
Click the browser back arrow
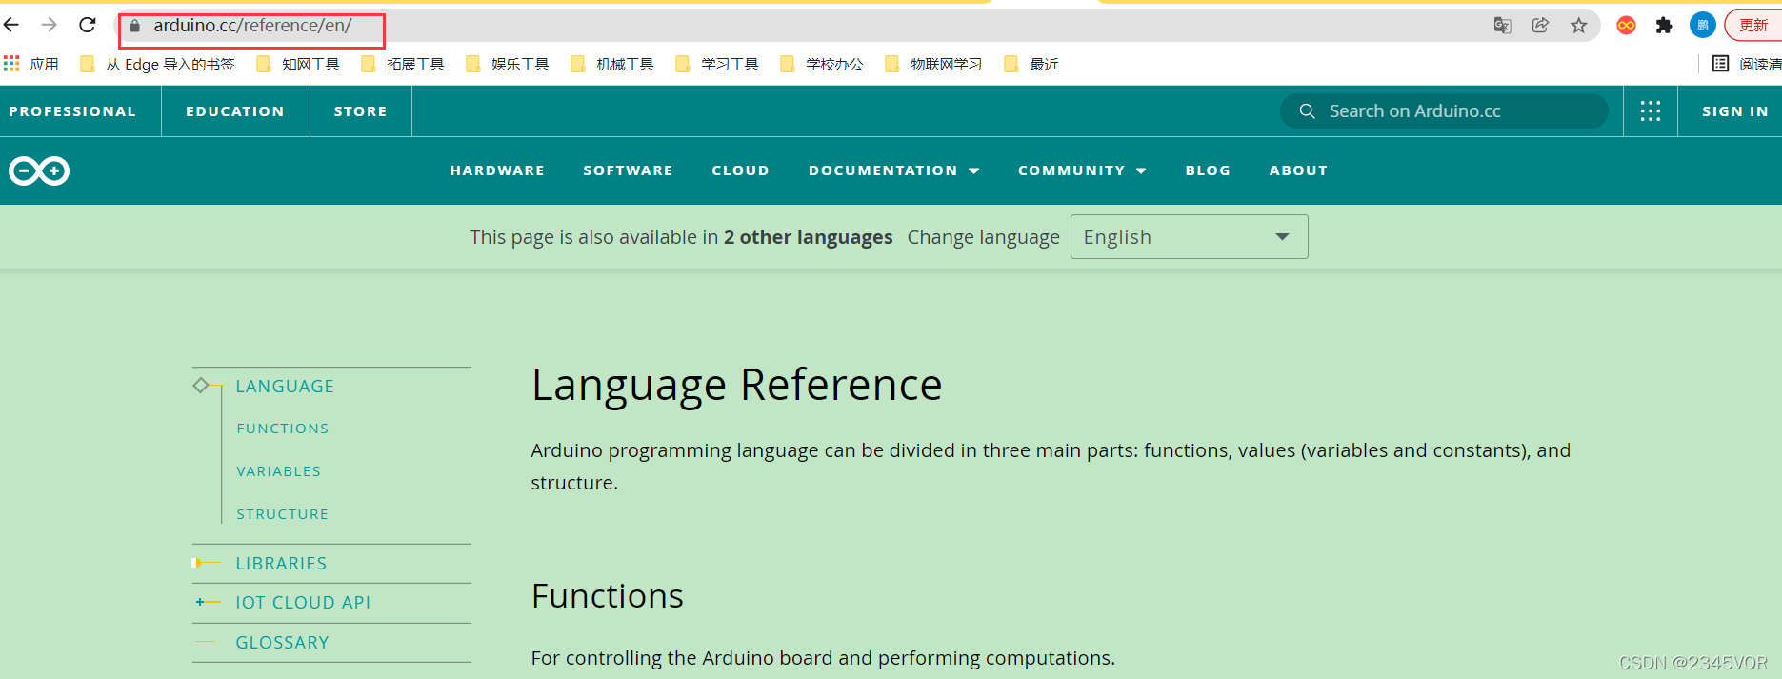[11, 25]
